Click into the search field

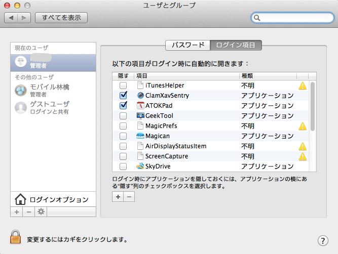pos(293,18)
